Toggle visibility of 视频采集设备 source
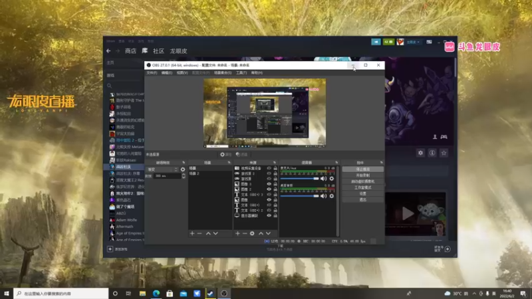 tap(269, 168)
